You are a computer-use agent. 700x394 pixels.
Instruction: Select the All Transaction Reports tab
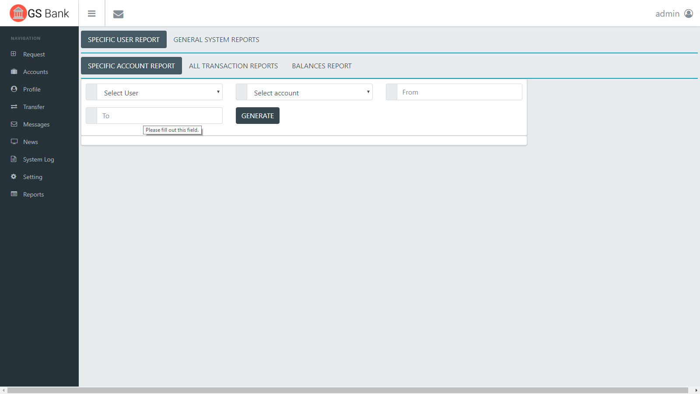[x=233, y=66]
